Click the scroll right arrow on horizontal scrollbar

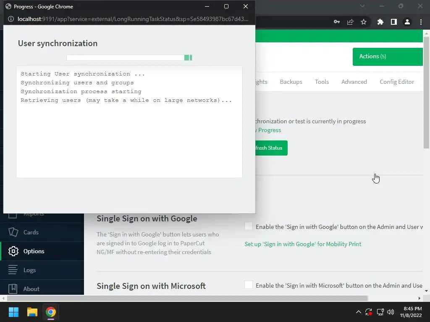click(x=419, y=298)
